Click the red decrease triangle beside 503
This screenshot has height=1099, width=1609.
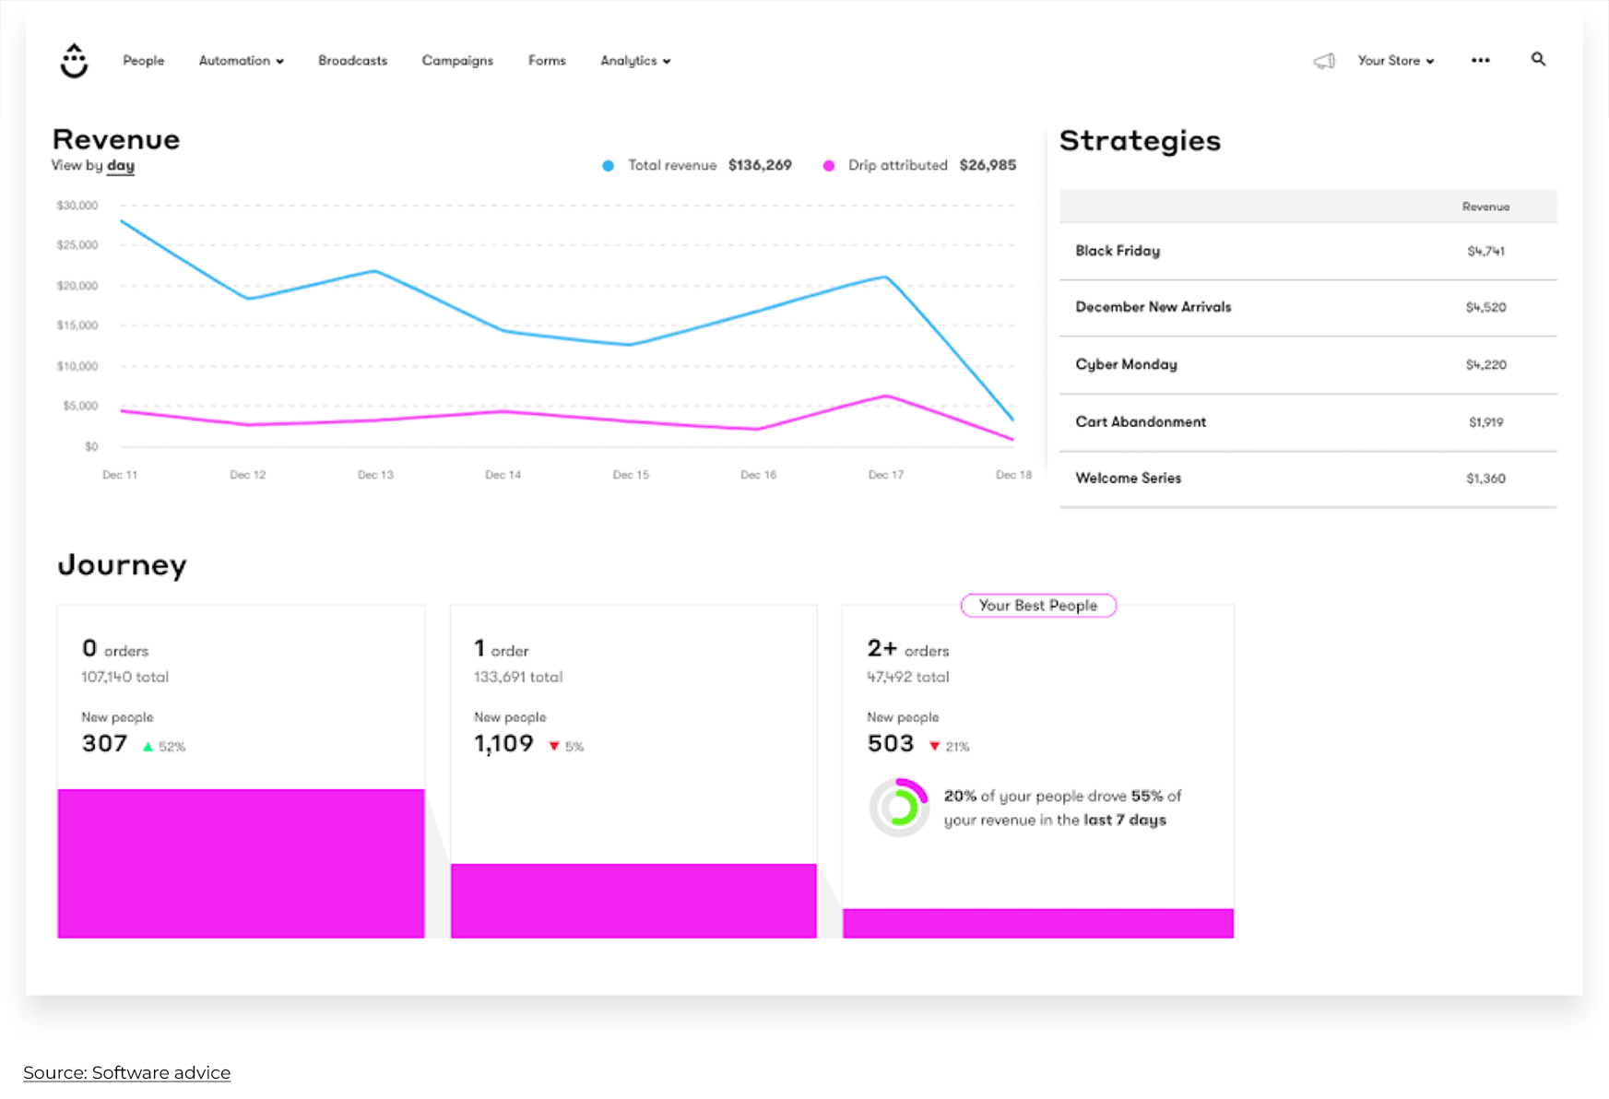935,745
